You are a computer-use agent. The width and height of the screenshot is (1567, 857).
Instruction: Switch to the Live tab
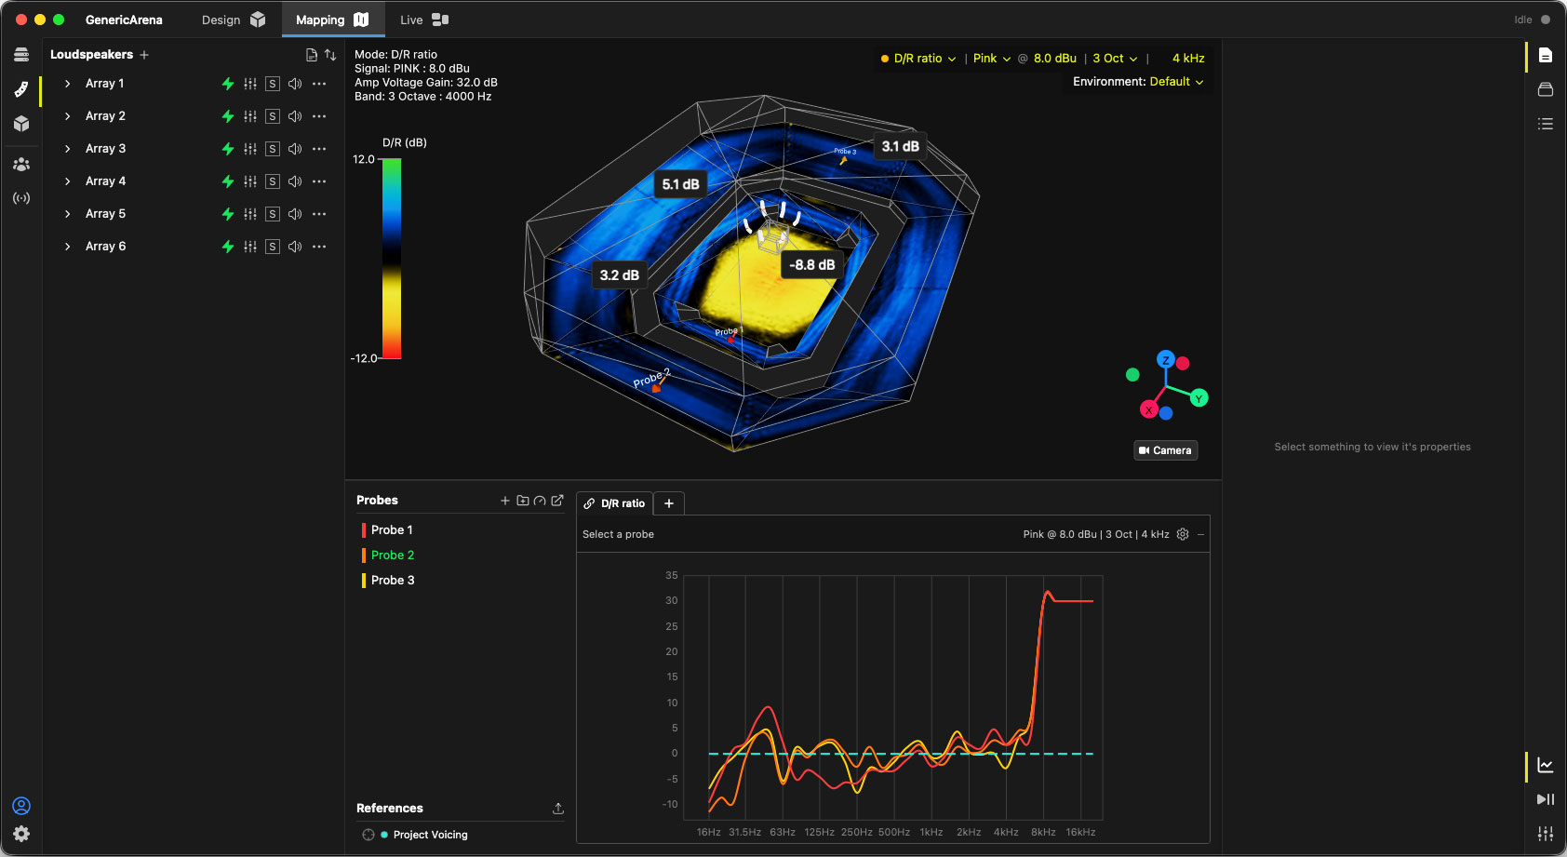click(424, 20)
